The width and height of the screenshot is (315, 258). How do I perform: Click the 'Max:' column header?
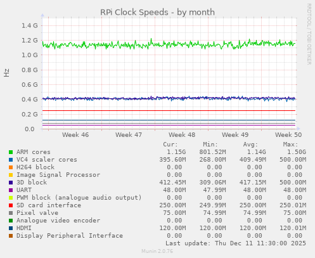(290, 145)
